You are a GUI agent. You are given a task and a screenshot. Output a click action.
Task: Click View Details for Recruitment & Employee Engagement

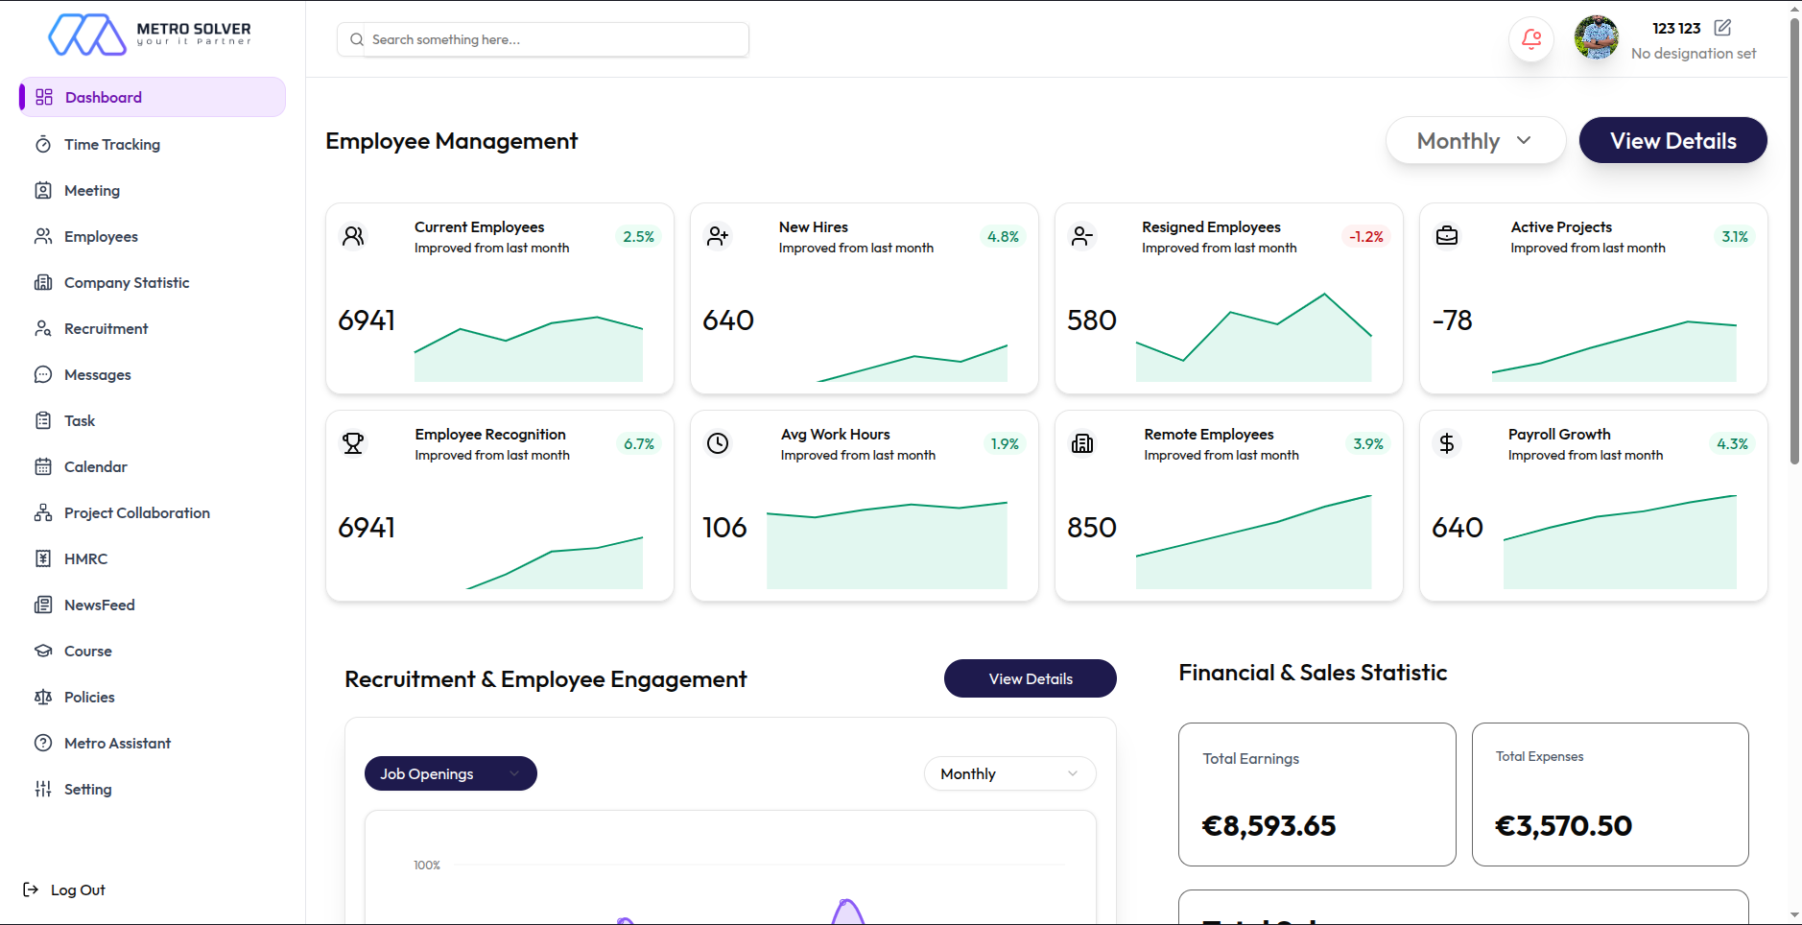click(1030, 678)
